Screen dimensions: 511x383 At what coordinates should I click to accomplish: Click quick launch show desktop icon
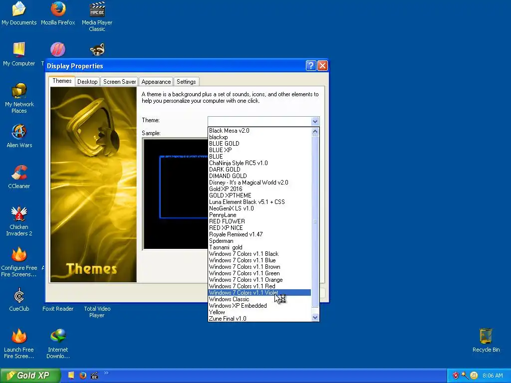coord(71,376)
